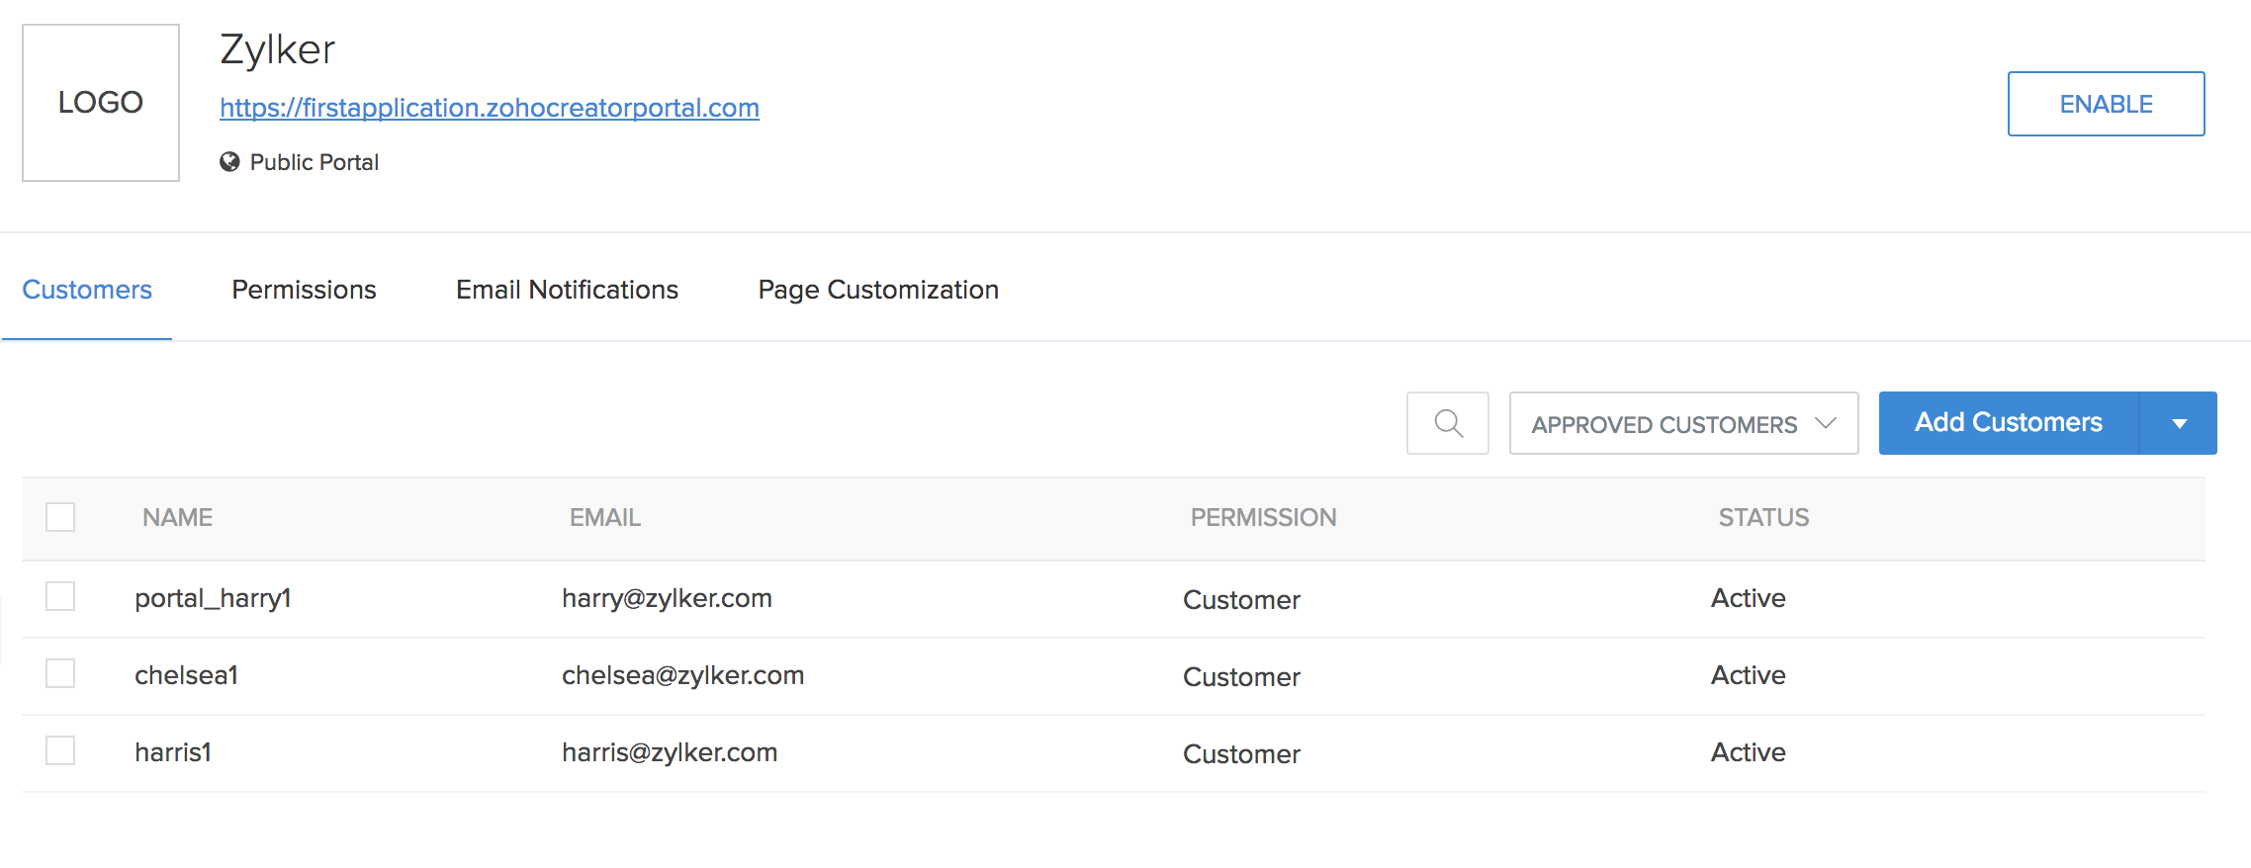Toggle the select-all checkbox in header

click(60, 517)
